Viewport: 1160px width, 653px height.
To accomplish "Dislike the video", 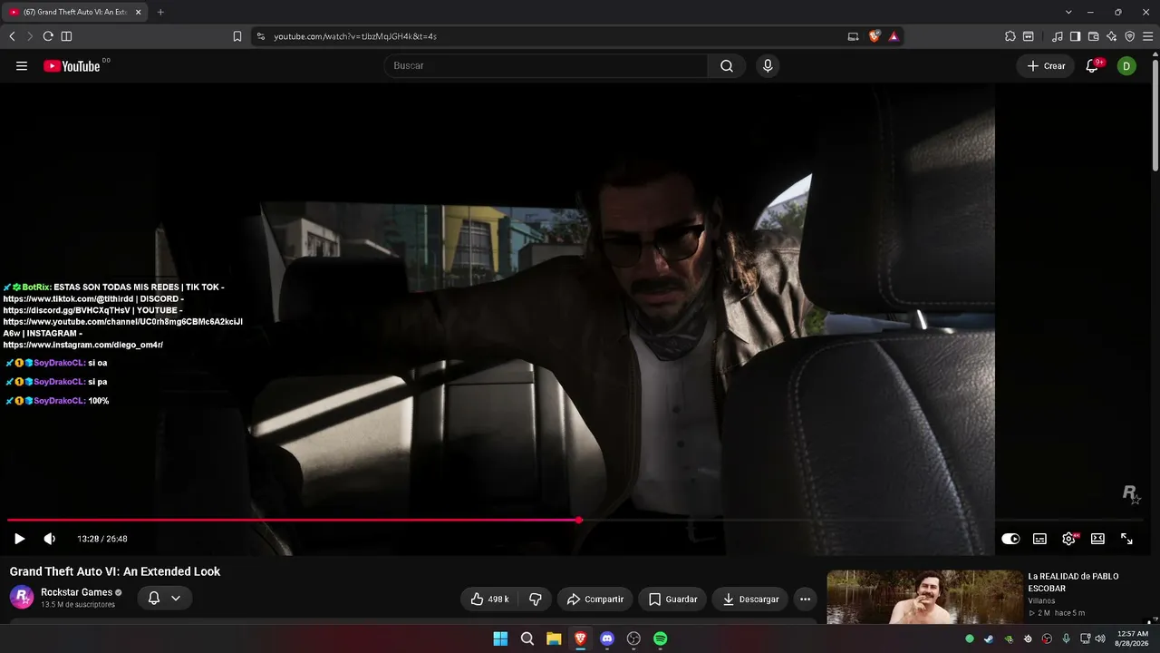I will click(x=536, y=599).
